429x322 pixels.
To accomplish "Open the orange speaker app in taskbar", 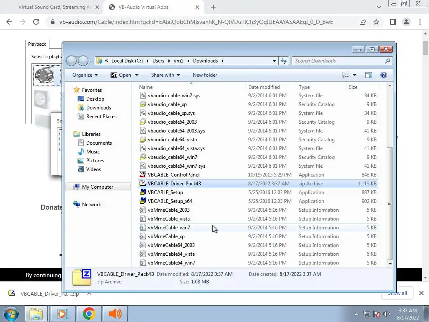I will click(x=115, y=314).
